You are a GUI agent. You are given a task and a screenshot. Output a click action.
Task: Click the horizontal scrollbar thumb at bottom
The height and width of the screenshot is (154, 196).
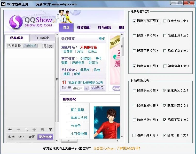[x=69, y=141]
